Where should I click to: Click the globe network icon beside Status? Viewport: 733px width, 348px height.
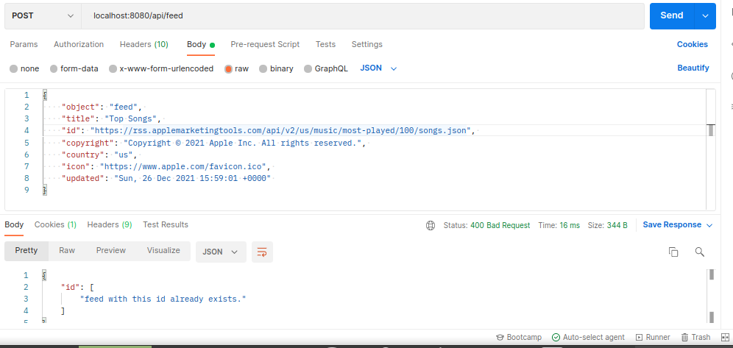(431, 226)
